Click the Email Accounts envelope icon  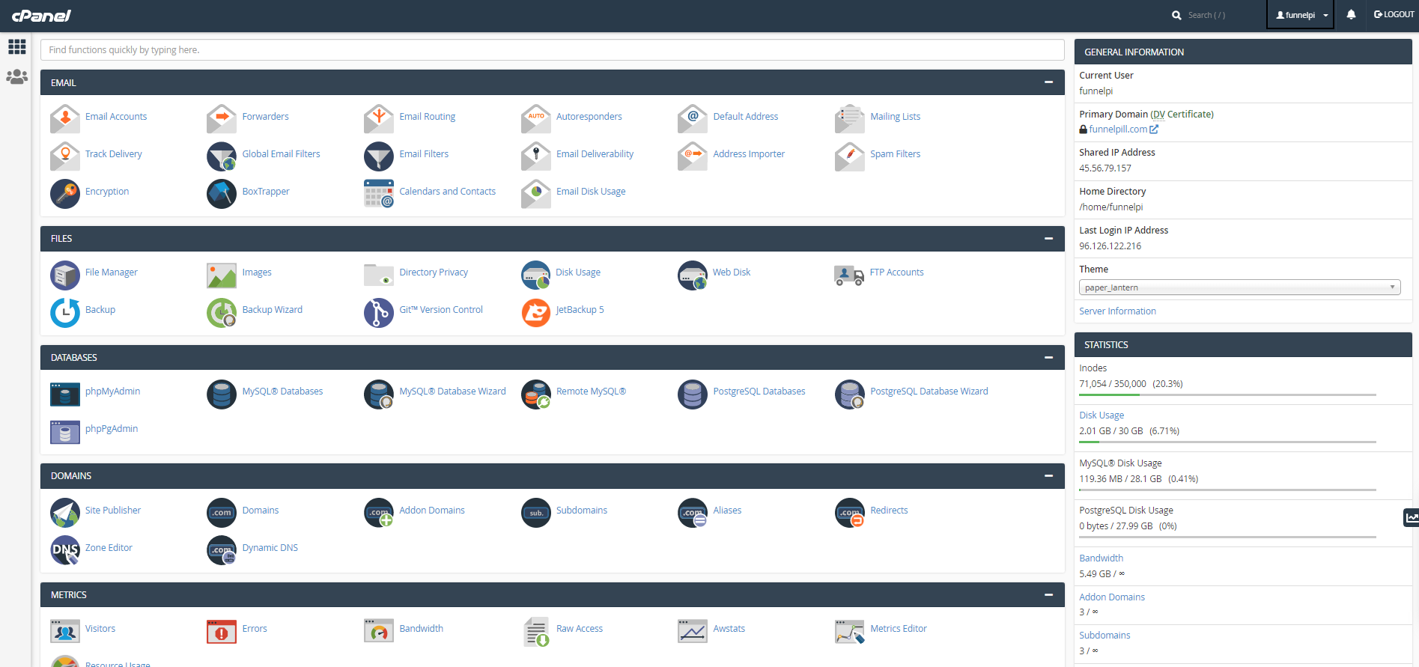coord(65,119)
